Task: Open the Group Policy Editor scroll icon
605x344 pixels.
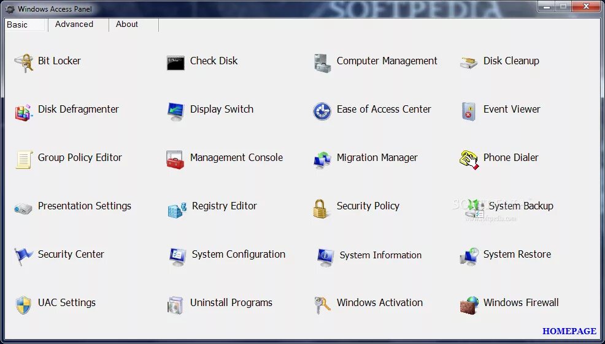Action: pos(24,160)
